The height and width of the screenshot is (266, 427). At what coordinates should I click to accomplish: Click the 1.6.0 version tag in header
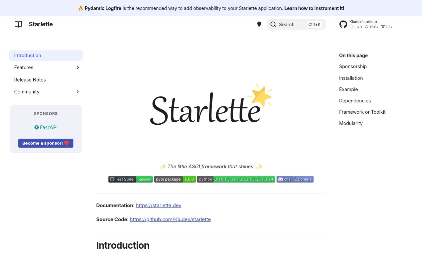pos(356,27)
